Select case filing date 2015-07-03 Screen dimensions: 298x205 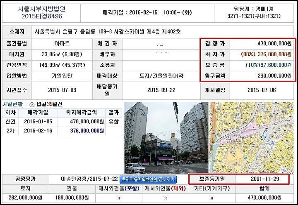pos(62,90)
